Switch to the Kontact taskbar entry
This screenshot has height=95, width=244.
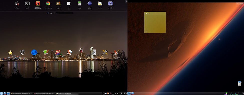click(67, 94)
